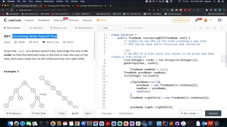Viewport: 227px width, 127px height.
Task: Go to the Prev problem
Action: click(x=61, y=113)
